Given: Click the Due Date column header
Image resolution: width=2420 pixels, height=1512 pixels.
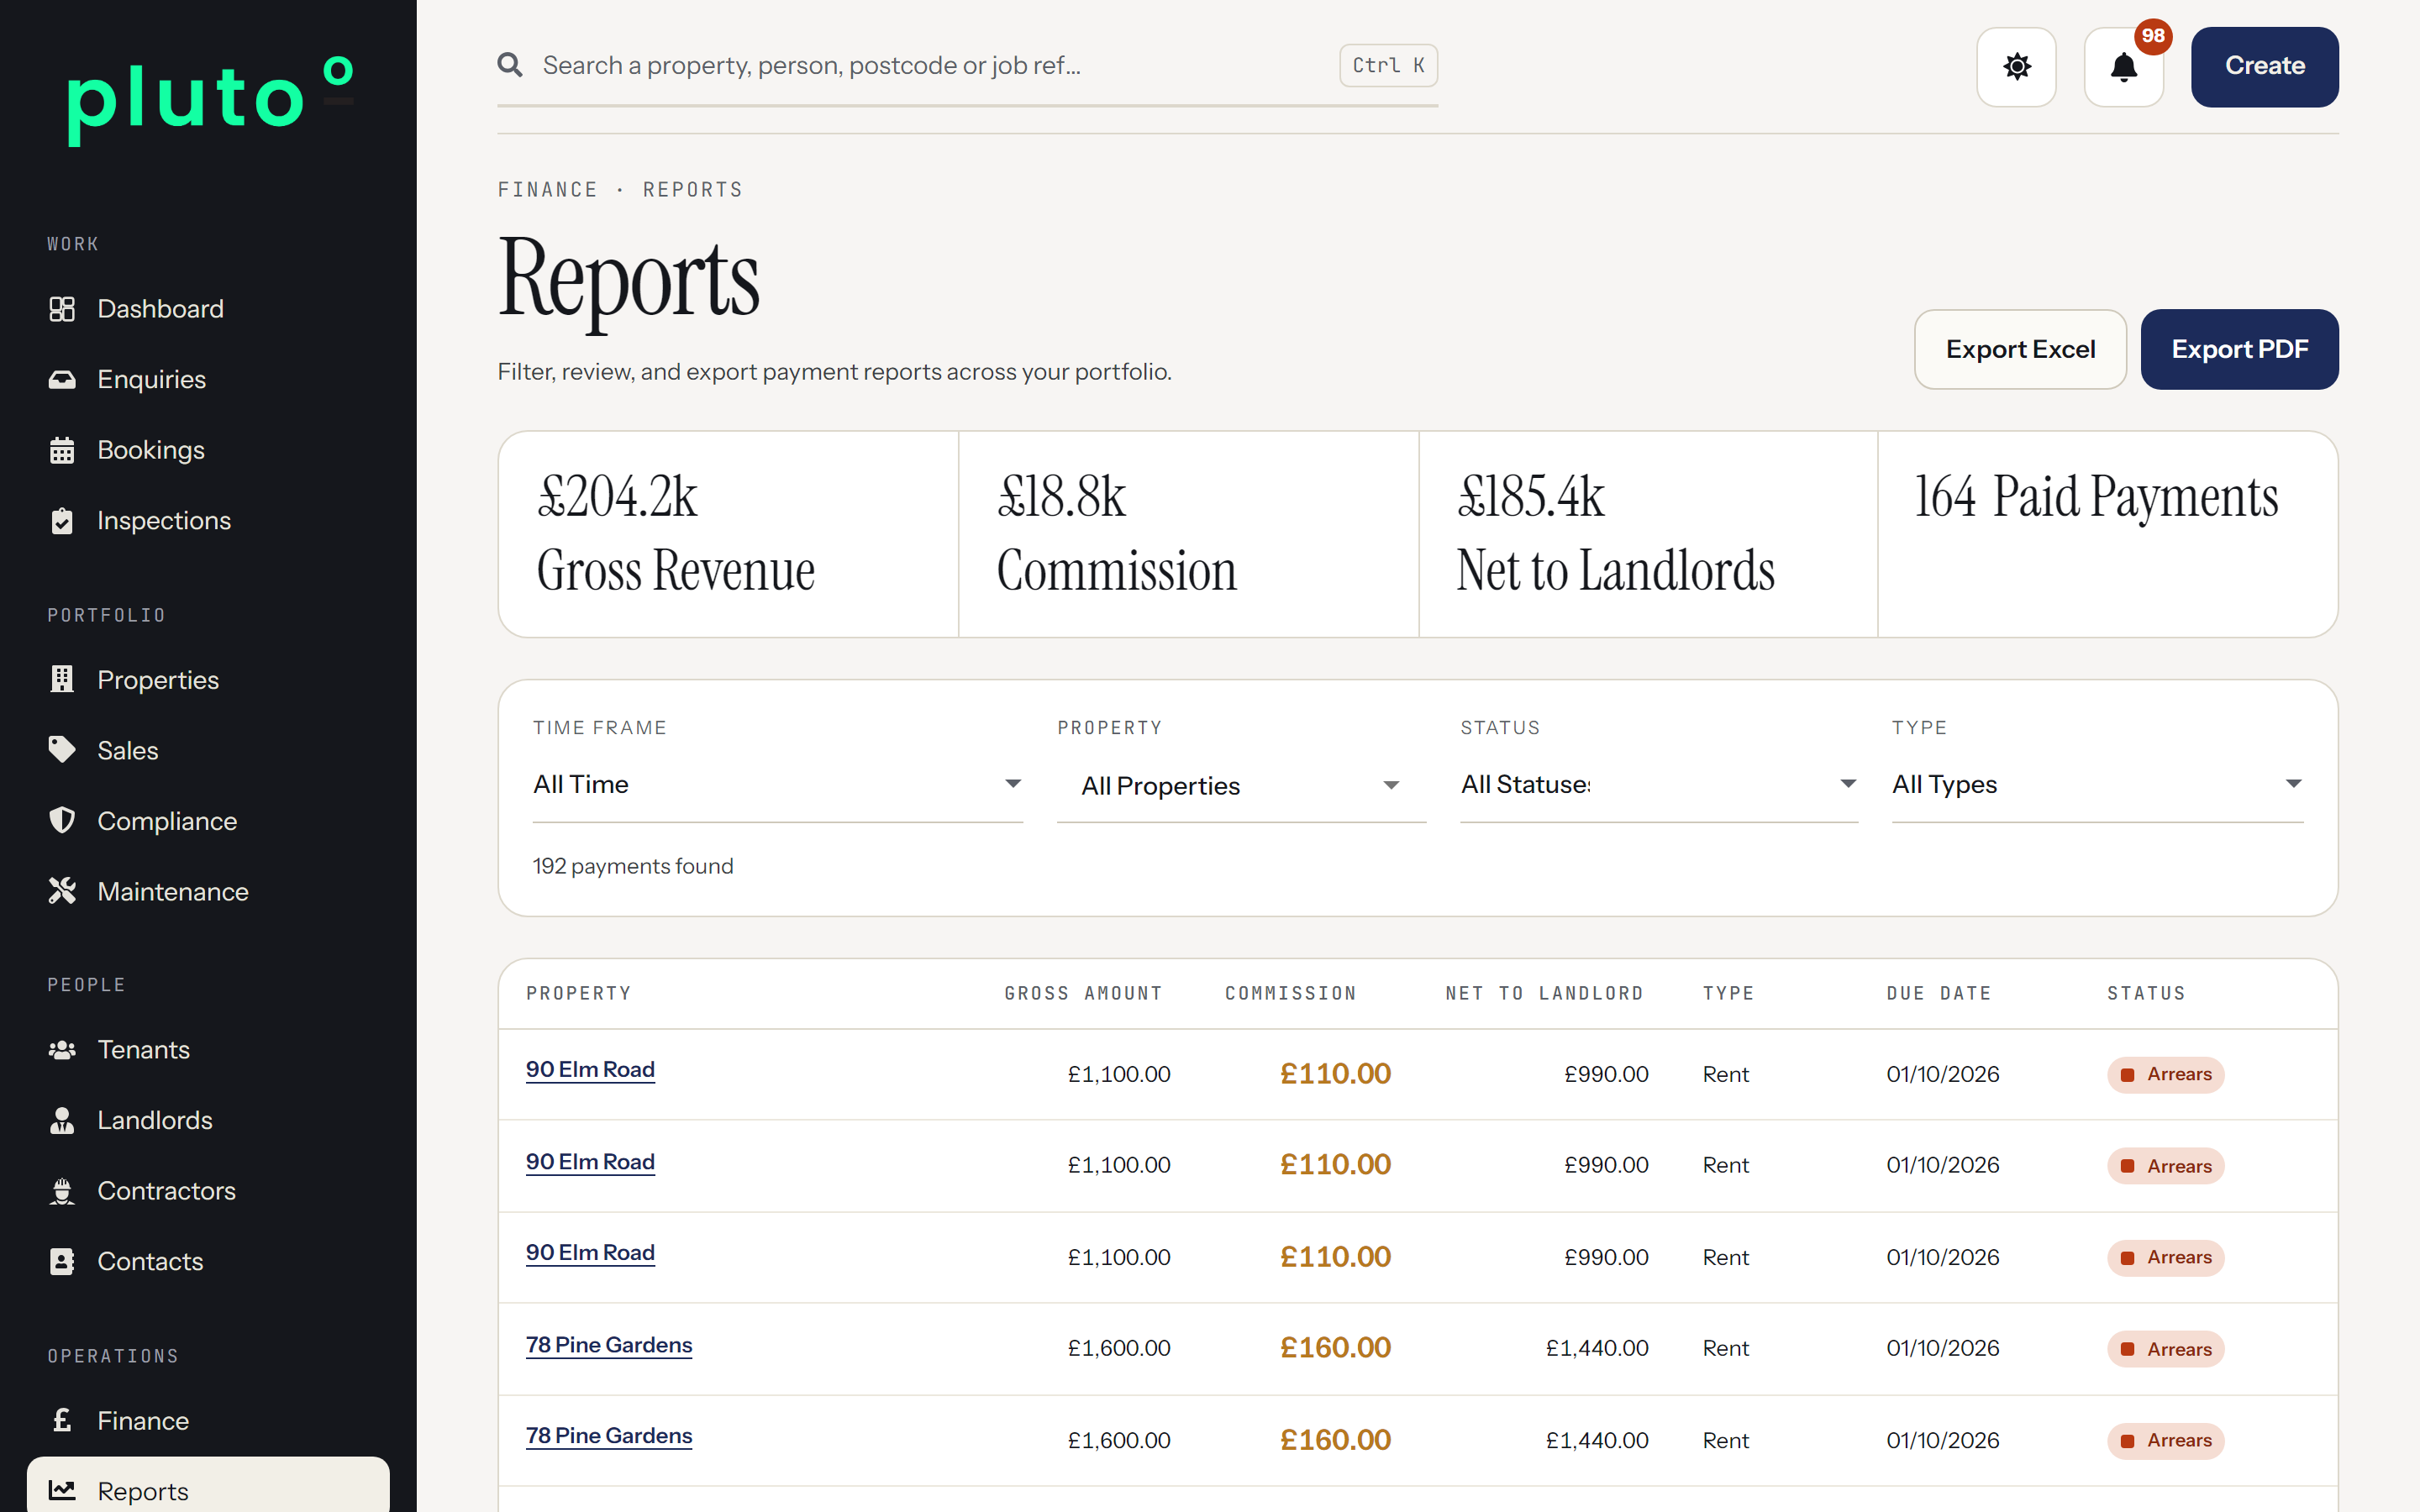Looking at the screenshot, I should coord(1938,993).
